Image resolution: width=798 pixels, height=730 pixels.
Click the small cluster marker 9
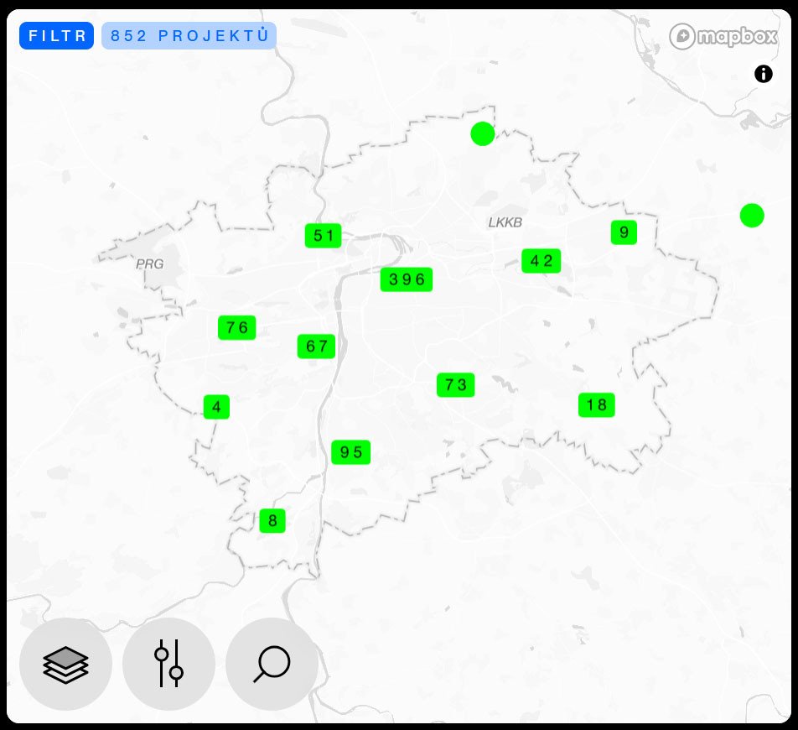coord(624,232)
